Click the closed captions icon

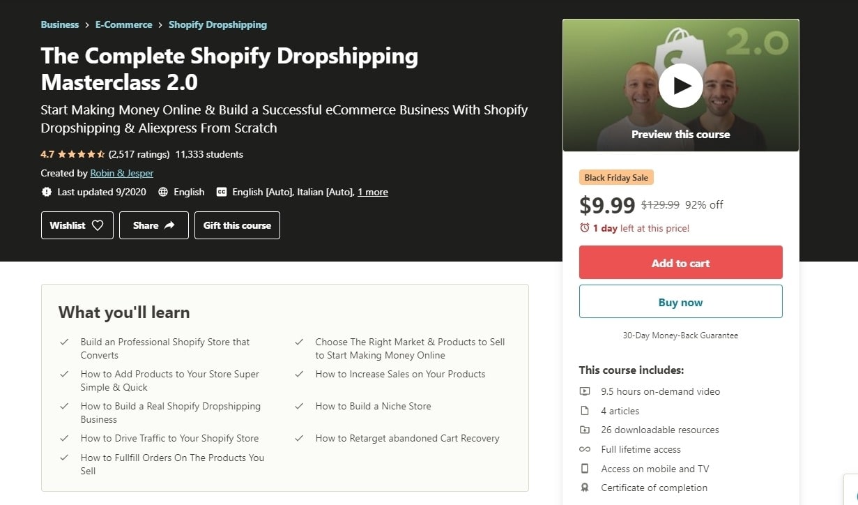pos(222,192)
